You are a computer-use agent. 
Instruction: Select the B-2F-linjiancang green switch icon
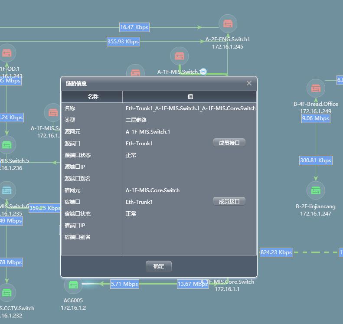click(316, 190)
